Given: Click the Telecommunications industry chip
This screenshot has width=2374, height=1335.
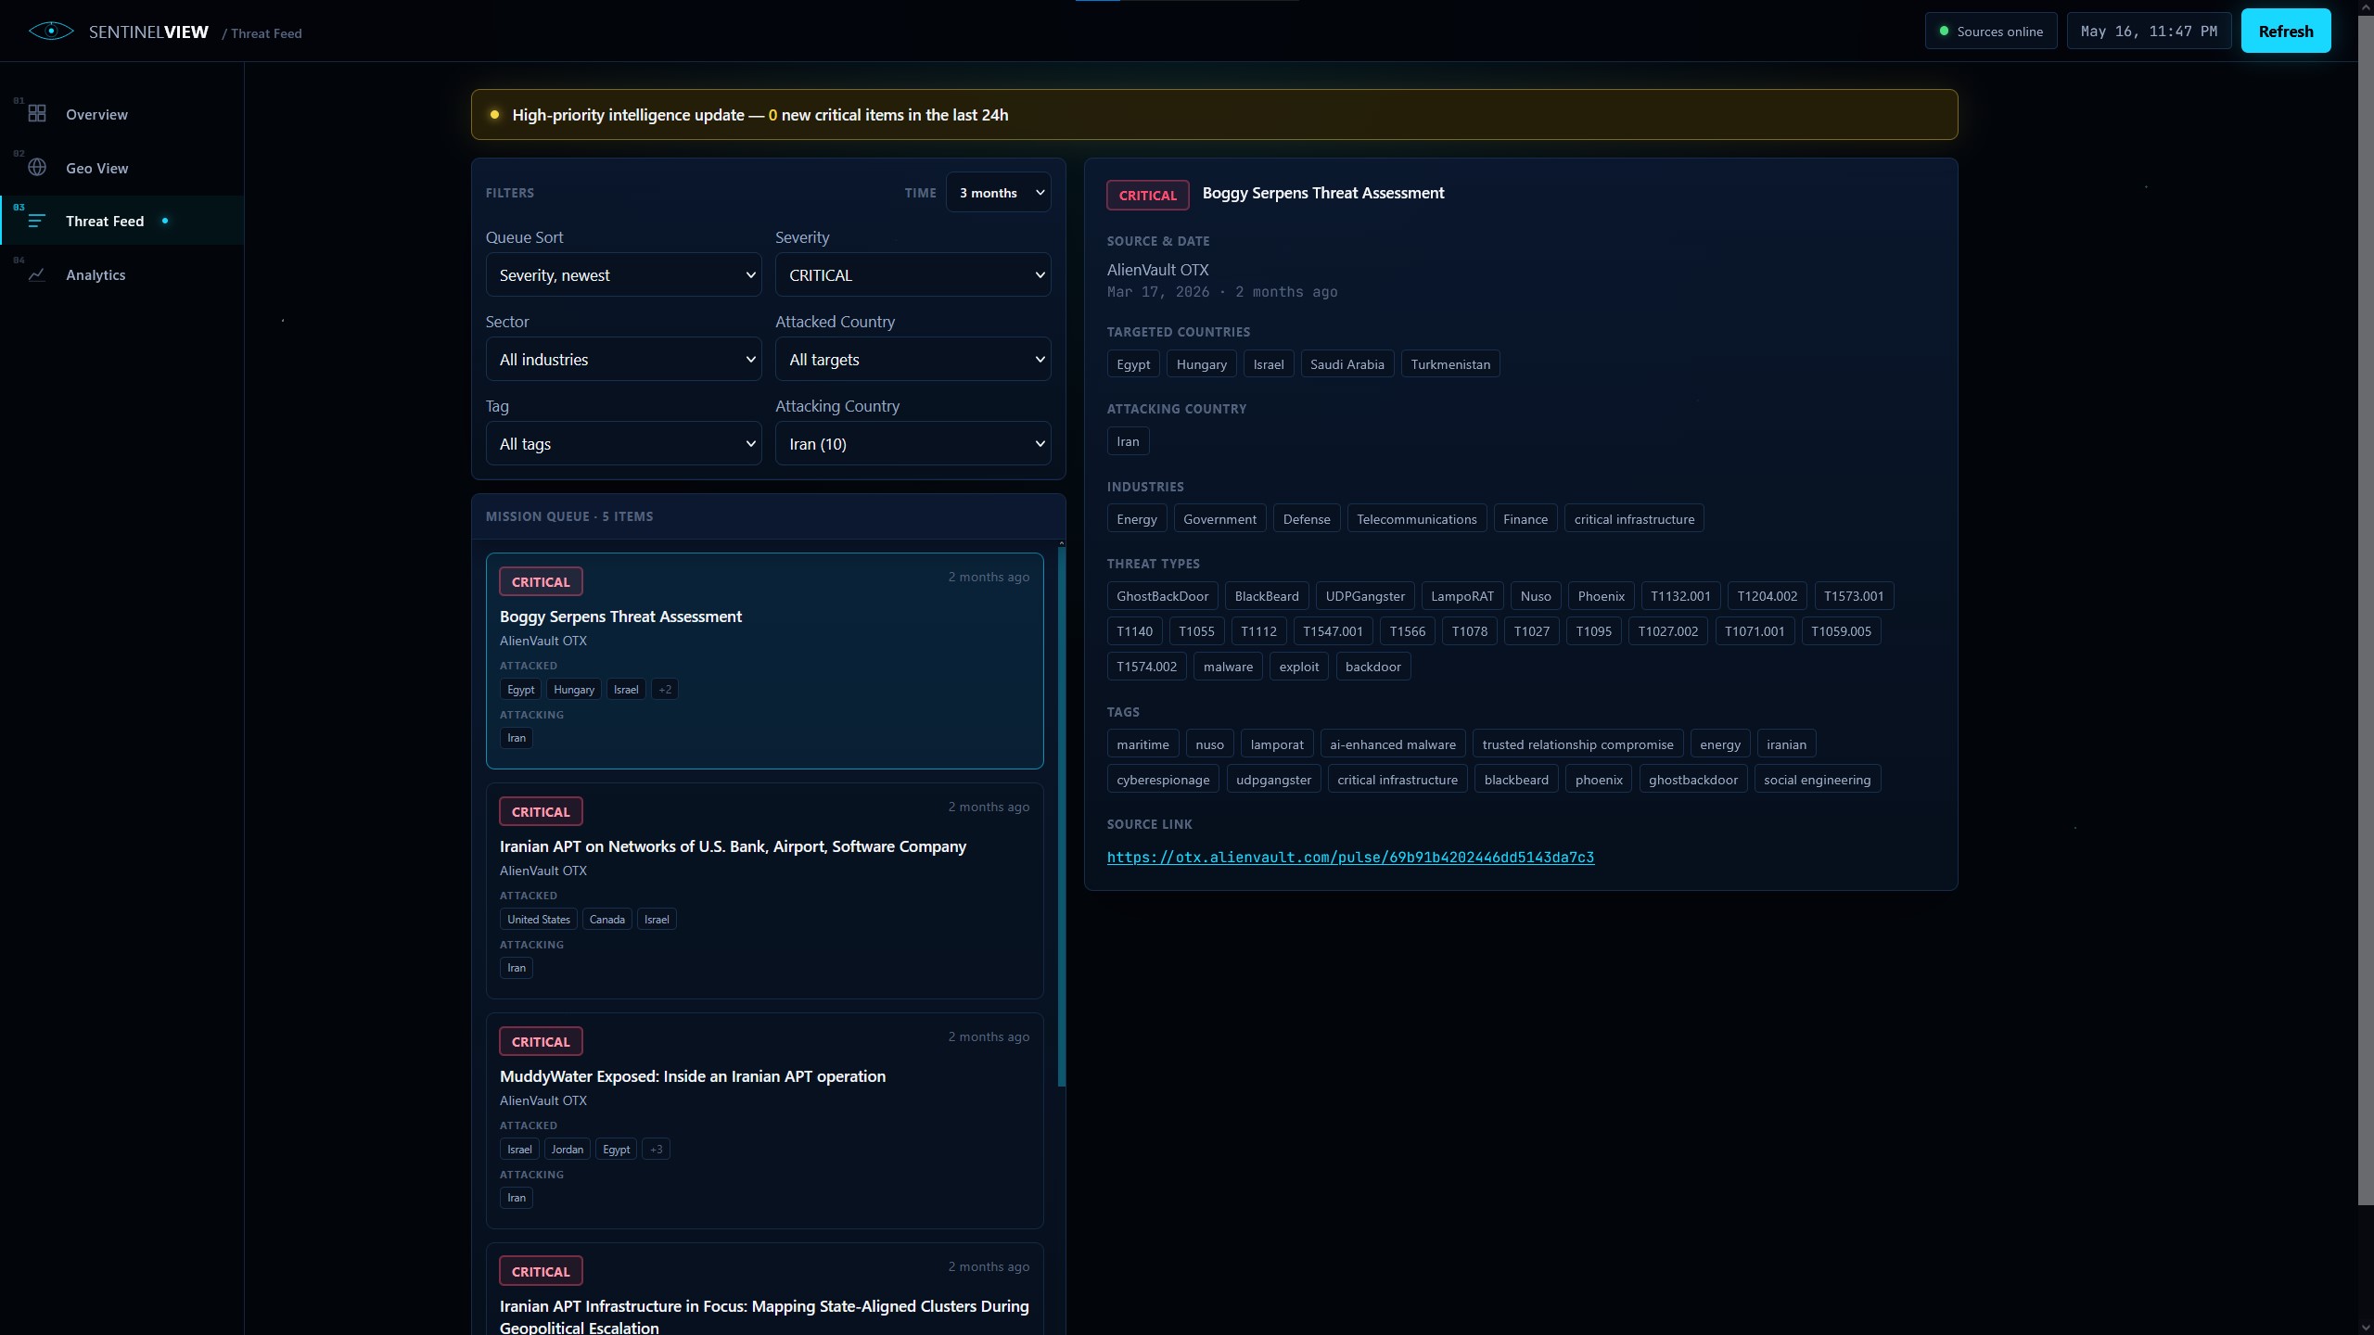Looking at the screenshot, I should click(x=1416, y=519).
